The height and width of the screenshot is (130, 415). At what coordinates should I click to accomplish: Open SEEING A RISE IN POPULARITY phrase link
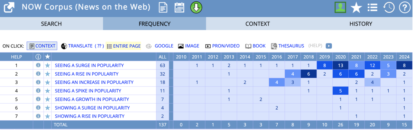86,74
